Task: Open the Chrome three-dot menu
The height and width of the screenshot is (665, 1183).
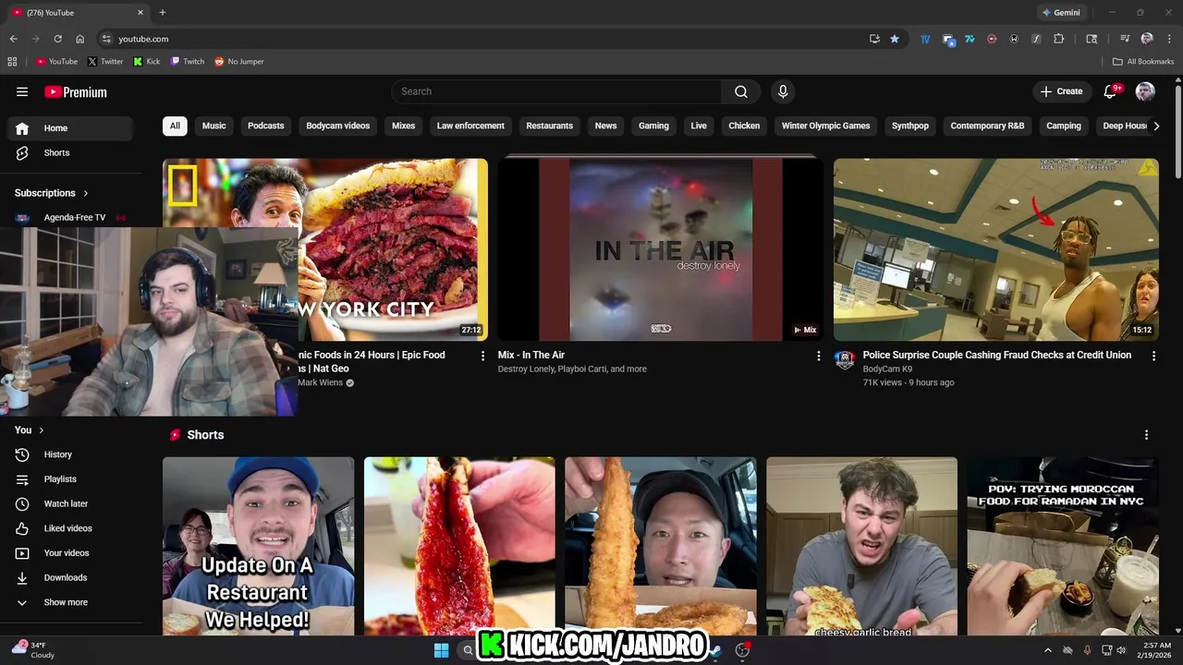Action: 1169,39
